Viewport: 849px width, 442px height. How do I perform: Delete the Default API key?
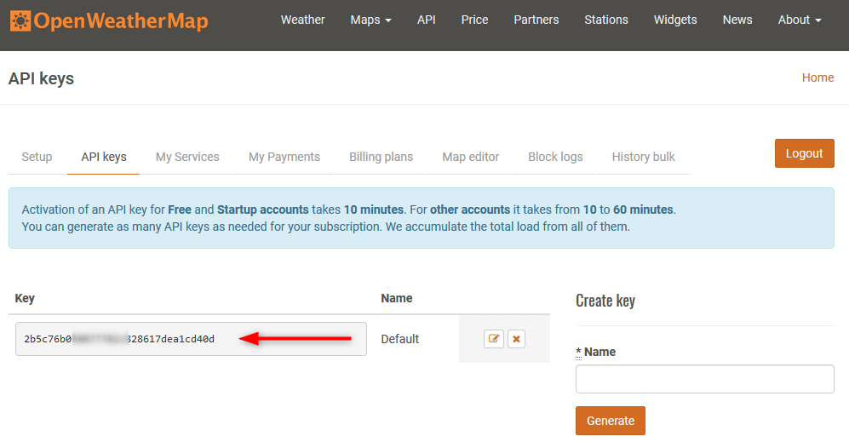(x=517, y=339)
